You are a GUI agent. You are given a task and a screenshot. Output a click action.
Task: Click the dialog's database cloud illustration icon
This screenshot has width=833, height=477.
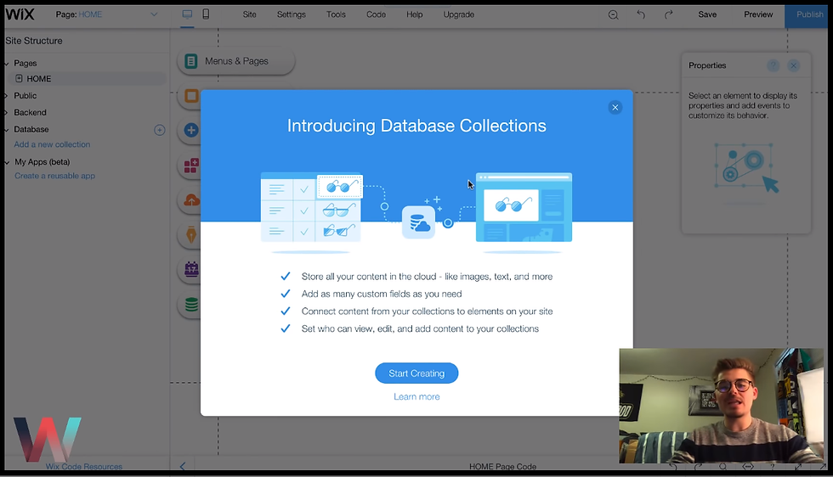click(x=418, y=222)
